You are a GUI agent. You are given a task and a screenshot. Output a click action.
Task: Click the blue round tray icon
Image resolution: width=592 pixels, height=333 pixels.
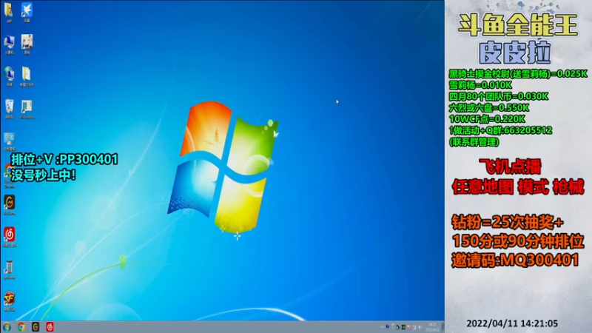(x=388, y=326)
